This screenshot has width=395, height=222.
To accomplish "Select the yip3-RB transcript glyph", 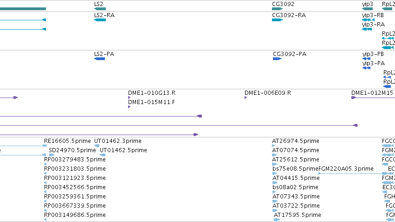I will pos(368,20).
